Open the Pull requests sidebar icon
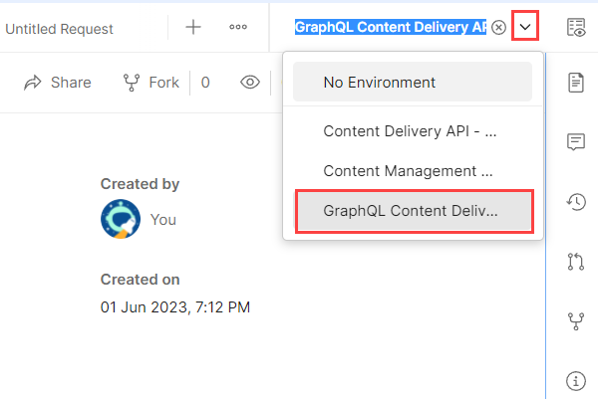Screen dimensions: 598x399 (x=576, y=262)
